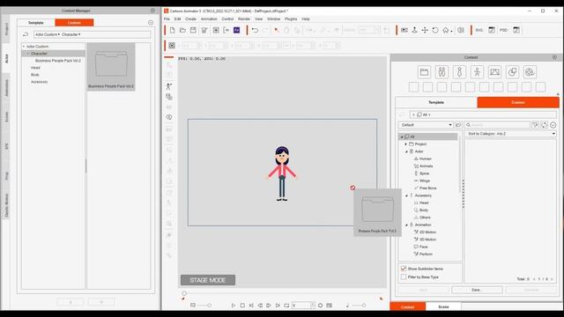The height and width of the screenshot is (317, 564).
Task: Open circled-arrow options menu beside search
Action: 553,125
